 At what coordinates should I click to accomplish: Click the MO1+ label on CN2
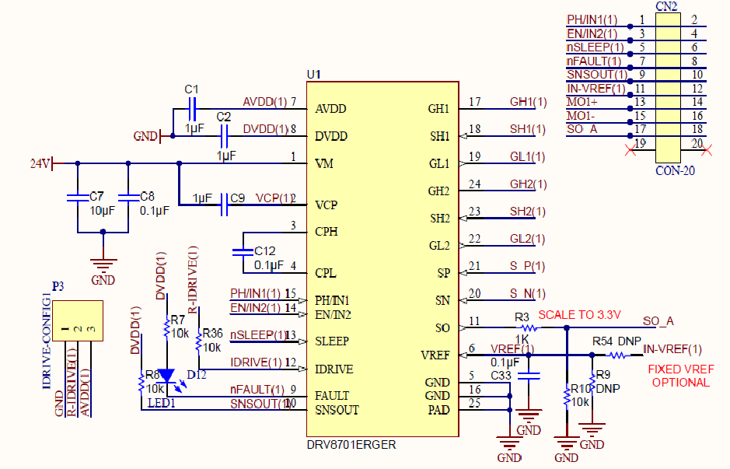(x=582, y=102)
